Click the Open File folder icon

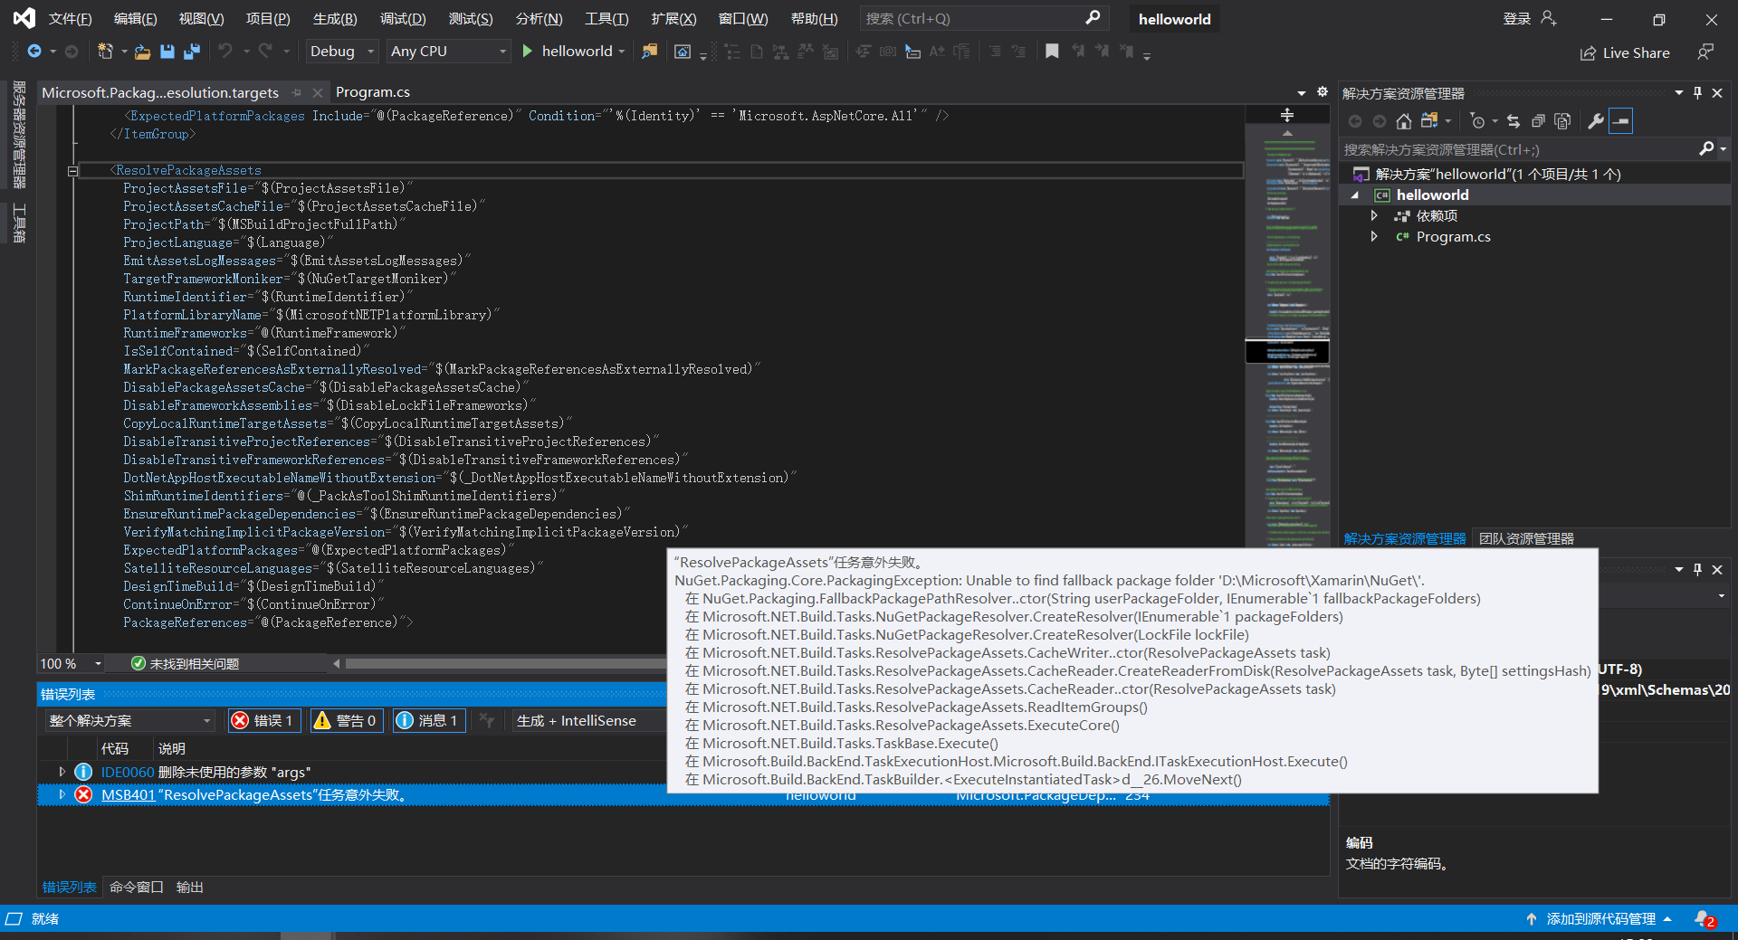(142, 52)
